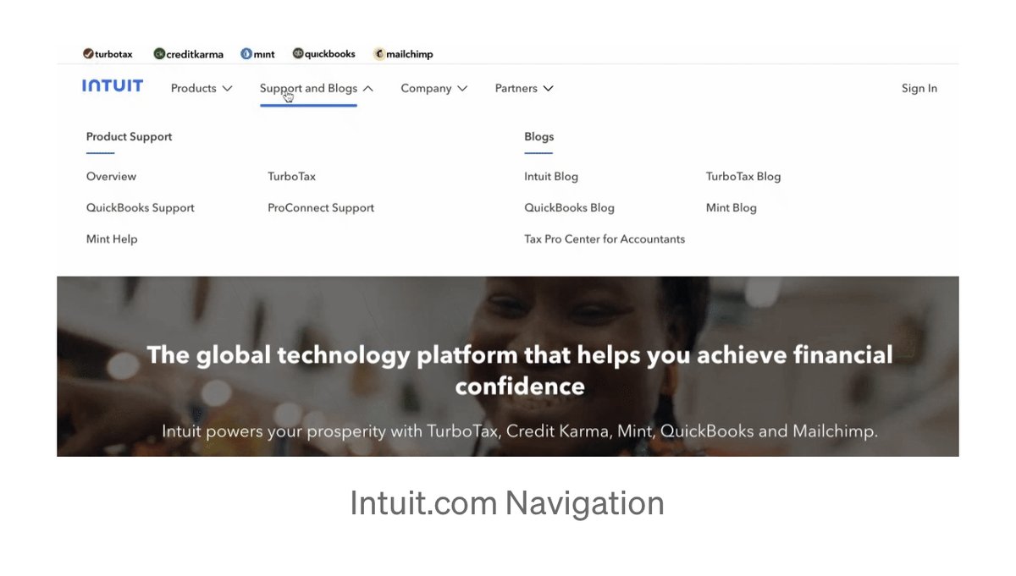Click the Mint brand logo

point(258,54)
